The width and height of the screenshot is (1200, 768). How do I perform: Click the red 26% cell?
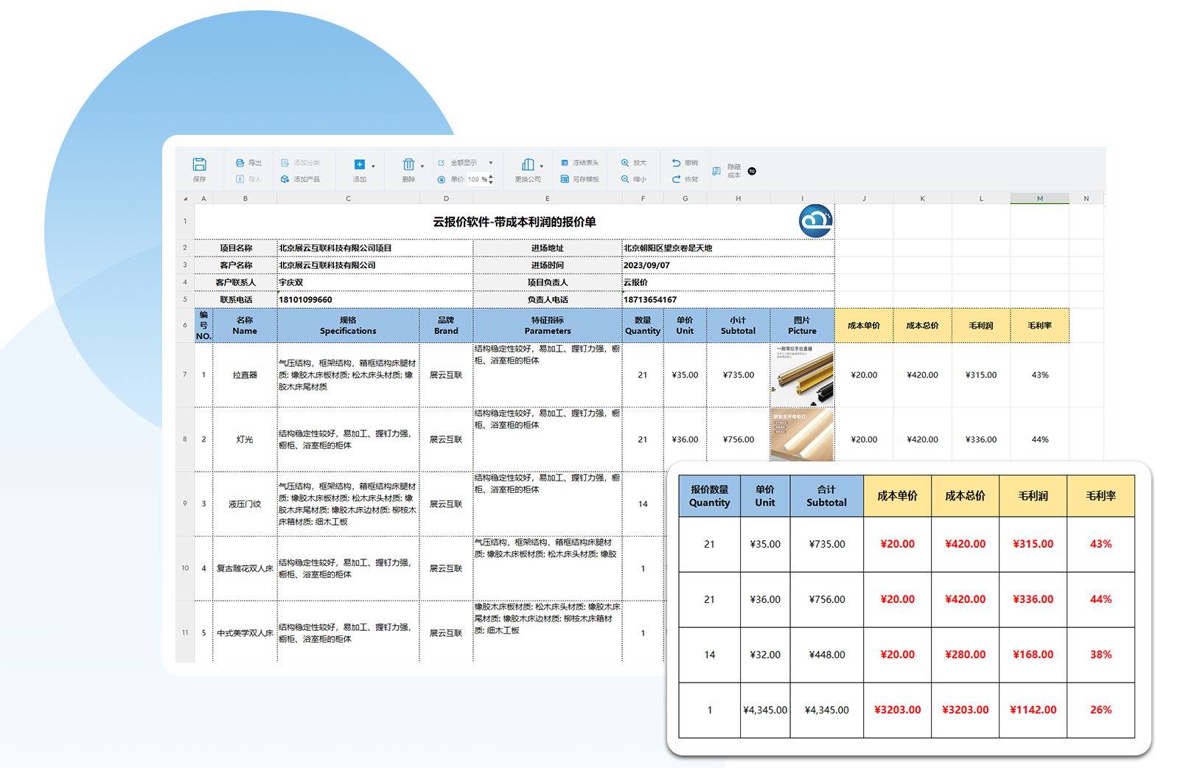(x=1100, y=710)
